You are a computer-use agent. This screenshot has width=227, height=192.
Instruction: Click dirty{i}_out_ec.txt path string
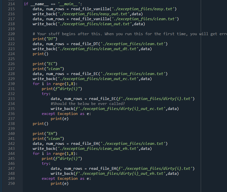(x=120, y=108)
